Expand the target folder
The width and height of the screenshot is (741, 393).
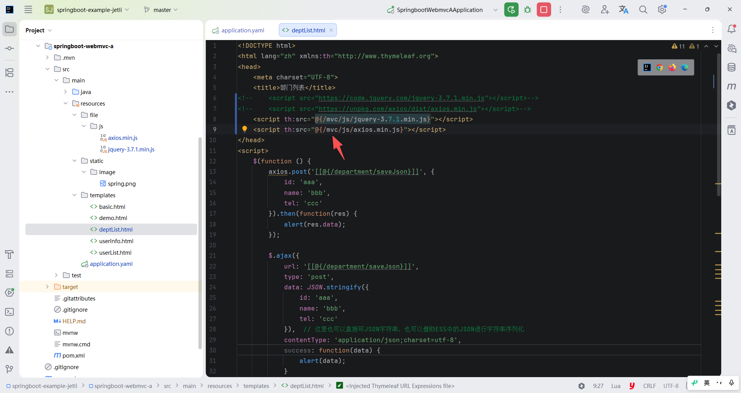pos(47,287)
